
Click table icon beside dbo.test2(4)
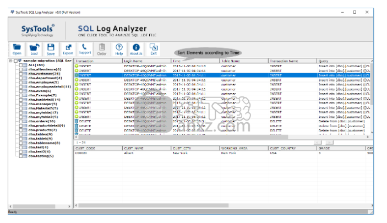click(25, 151)
